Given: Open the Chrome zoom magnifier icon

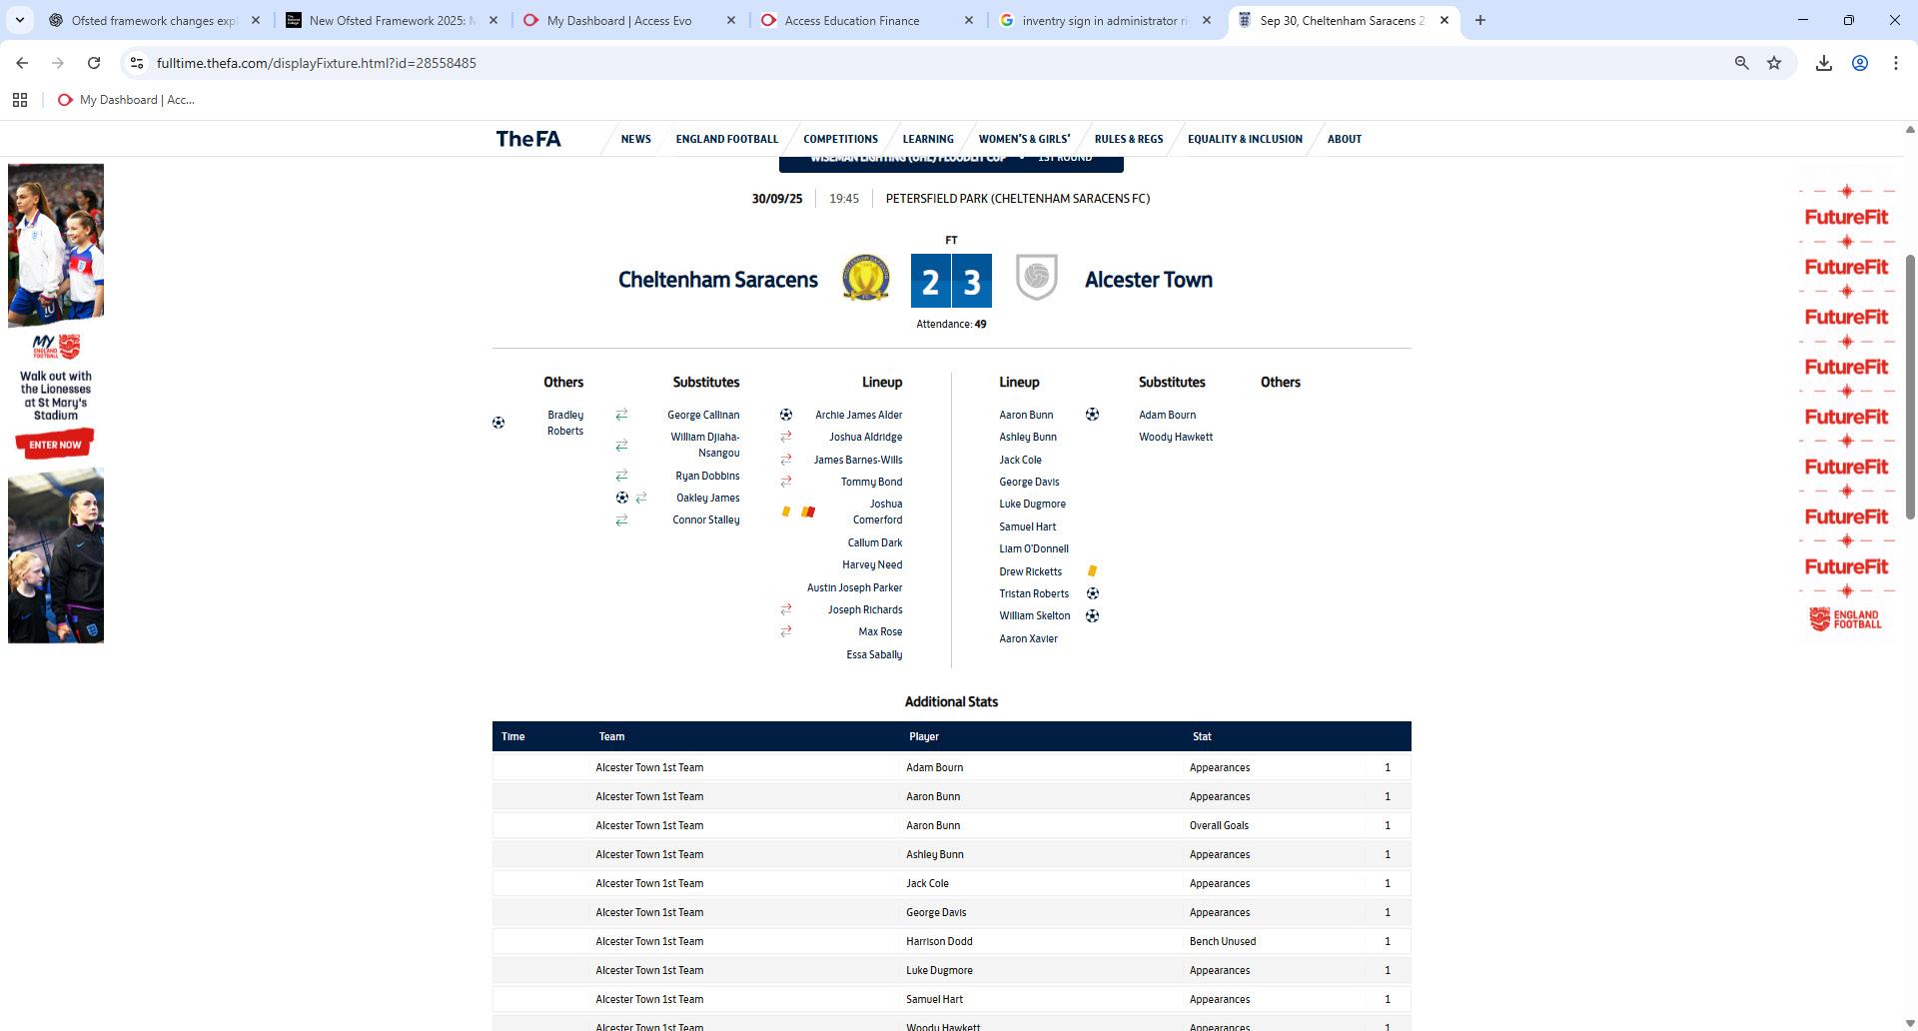Looking at the screenshot, I should click(1741, 63).
